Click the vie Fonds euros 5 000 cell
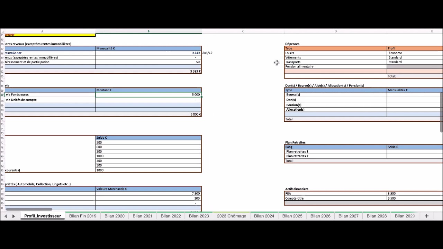 pos(148,95)
